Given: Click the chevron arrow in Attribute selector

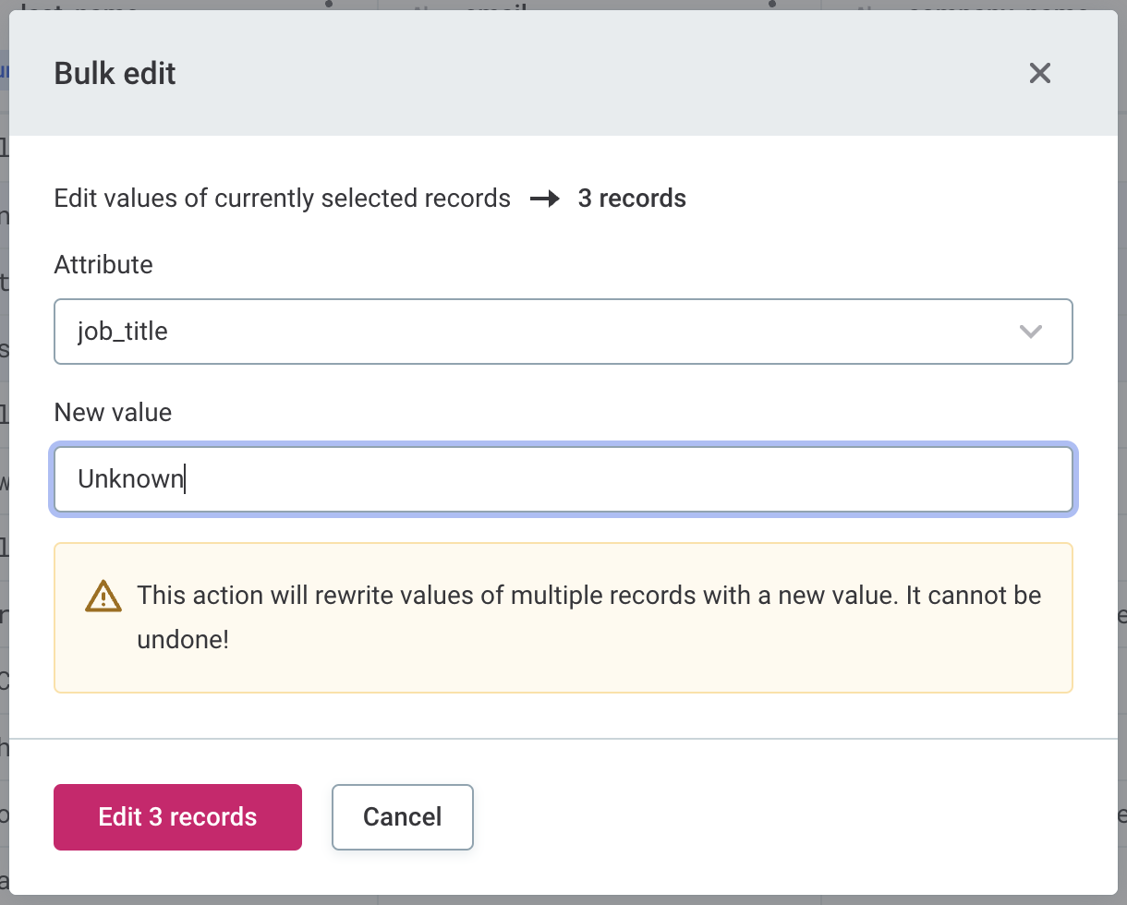Looking at the screenshot, I should point(1030,332).
